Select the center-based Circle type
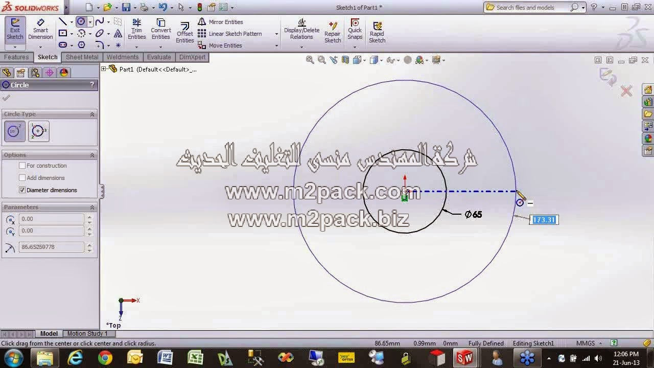Screen dimensions: 654x368 click(15, 131)
